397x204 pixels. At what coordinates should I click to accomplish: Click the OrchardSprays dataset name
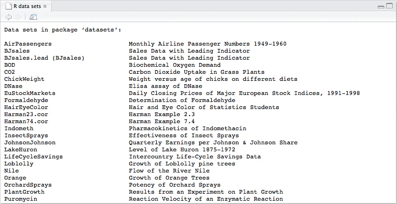coord(28,185)
